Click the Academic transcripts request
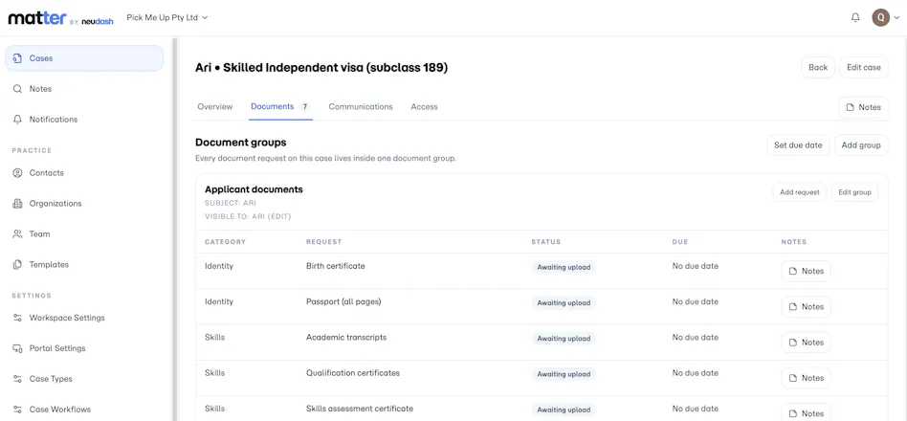 346,338
